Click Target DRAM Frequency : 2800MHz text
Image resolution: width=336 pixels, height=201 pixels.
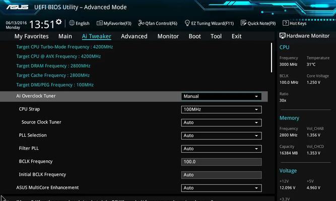[x=53, y=66]
